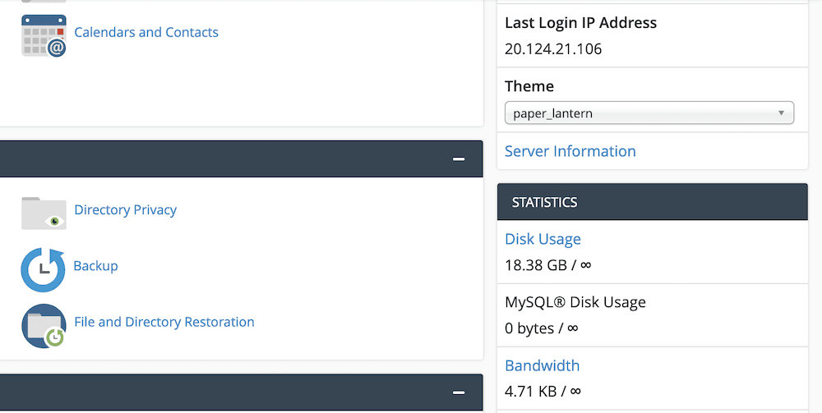Click the Theme label
The image size is (822, 413).
click(x=529, y=86)
